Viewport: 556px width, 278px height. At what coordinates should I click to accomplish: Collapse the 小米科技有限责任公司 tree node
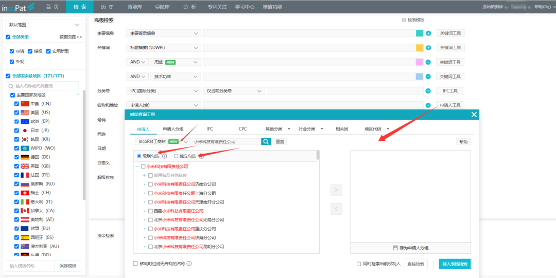tap(137, 166)
